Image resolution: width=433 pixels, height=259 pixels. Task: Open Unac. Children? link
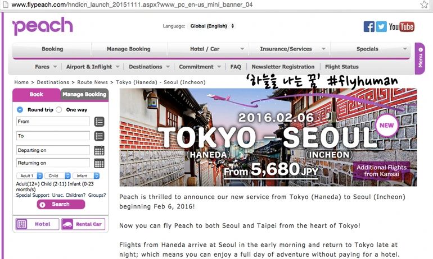point(69,195)
